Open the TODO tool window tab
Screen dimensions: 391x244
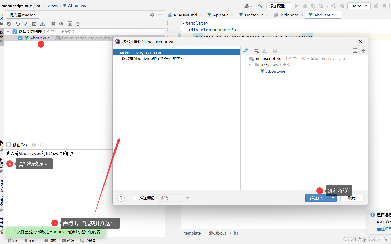click(31, 241)
